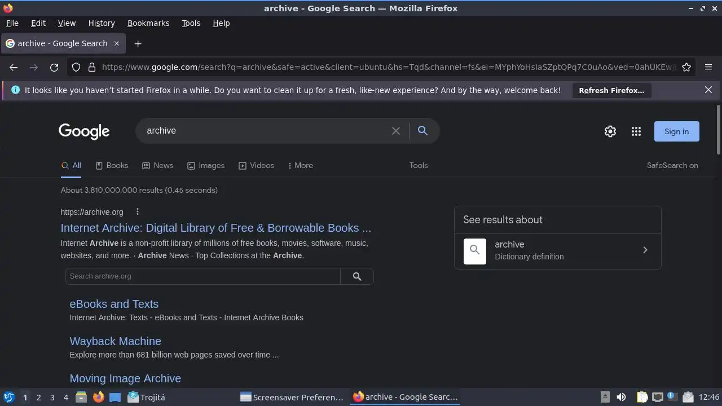This screenshot has width=722, height=406.
Task: Open the volume control tray icon
Action: pos(621,397)
